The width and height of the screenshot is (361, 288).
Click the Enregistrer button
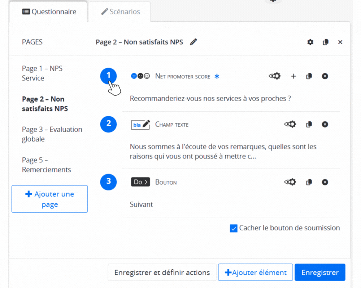pyautogui.click(x=320, y=273)
